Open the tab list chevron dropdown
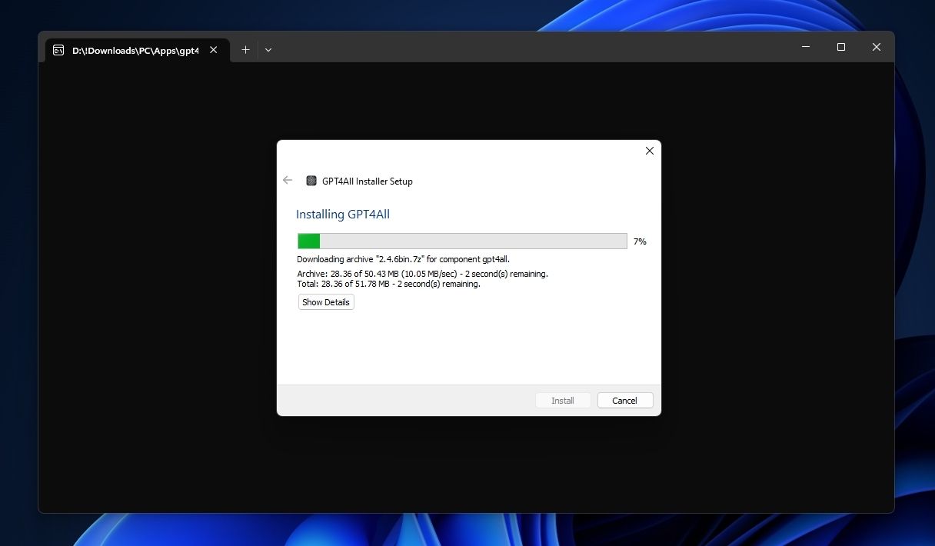 click(x=268, y=49)
